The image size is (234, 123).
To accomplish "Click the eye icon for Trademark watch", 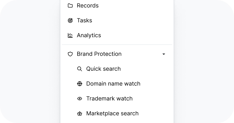I will tap(80, 99).
